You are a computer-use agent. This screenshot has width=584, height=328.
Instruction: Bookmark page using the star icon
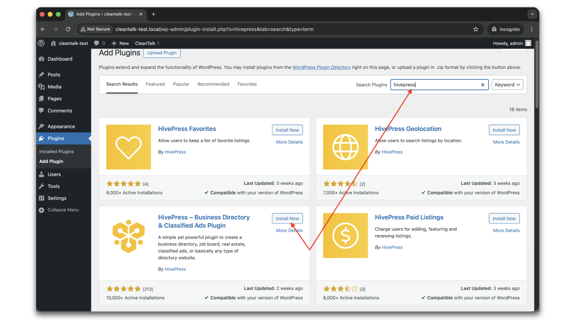tap(475, 29)
